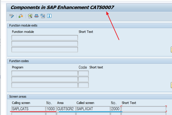Click the first Program field under Function codes
Screen dimensions: 172x115
click(x=45, y=73)
